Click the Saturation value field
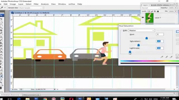 click(160, 41)
